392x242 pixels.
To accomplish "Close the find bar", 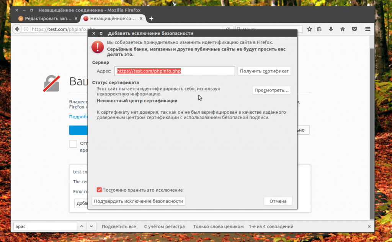I will pyautogui.click(x=369, y=227).
